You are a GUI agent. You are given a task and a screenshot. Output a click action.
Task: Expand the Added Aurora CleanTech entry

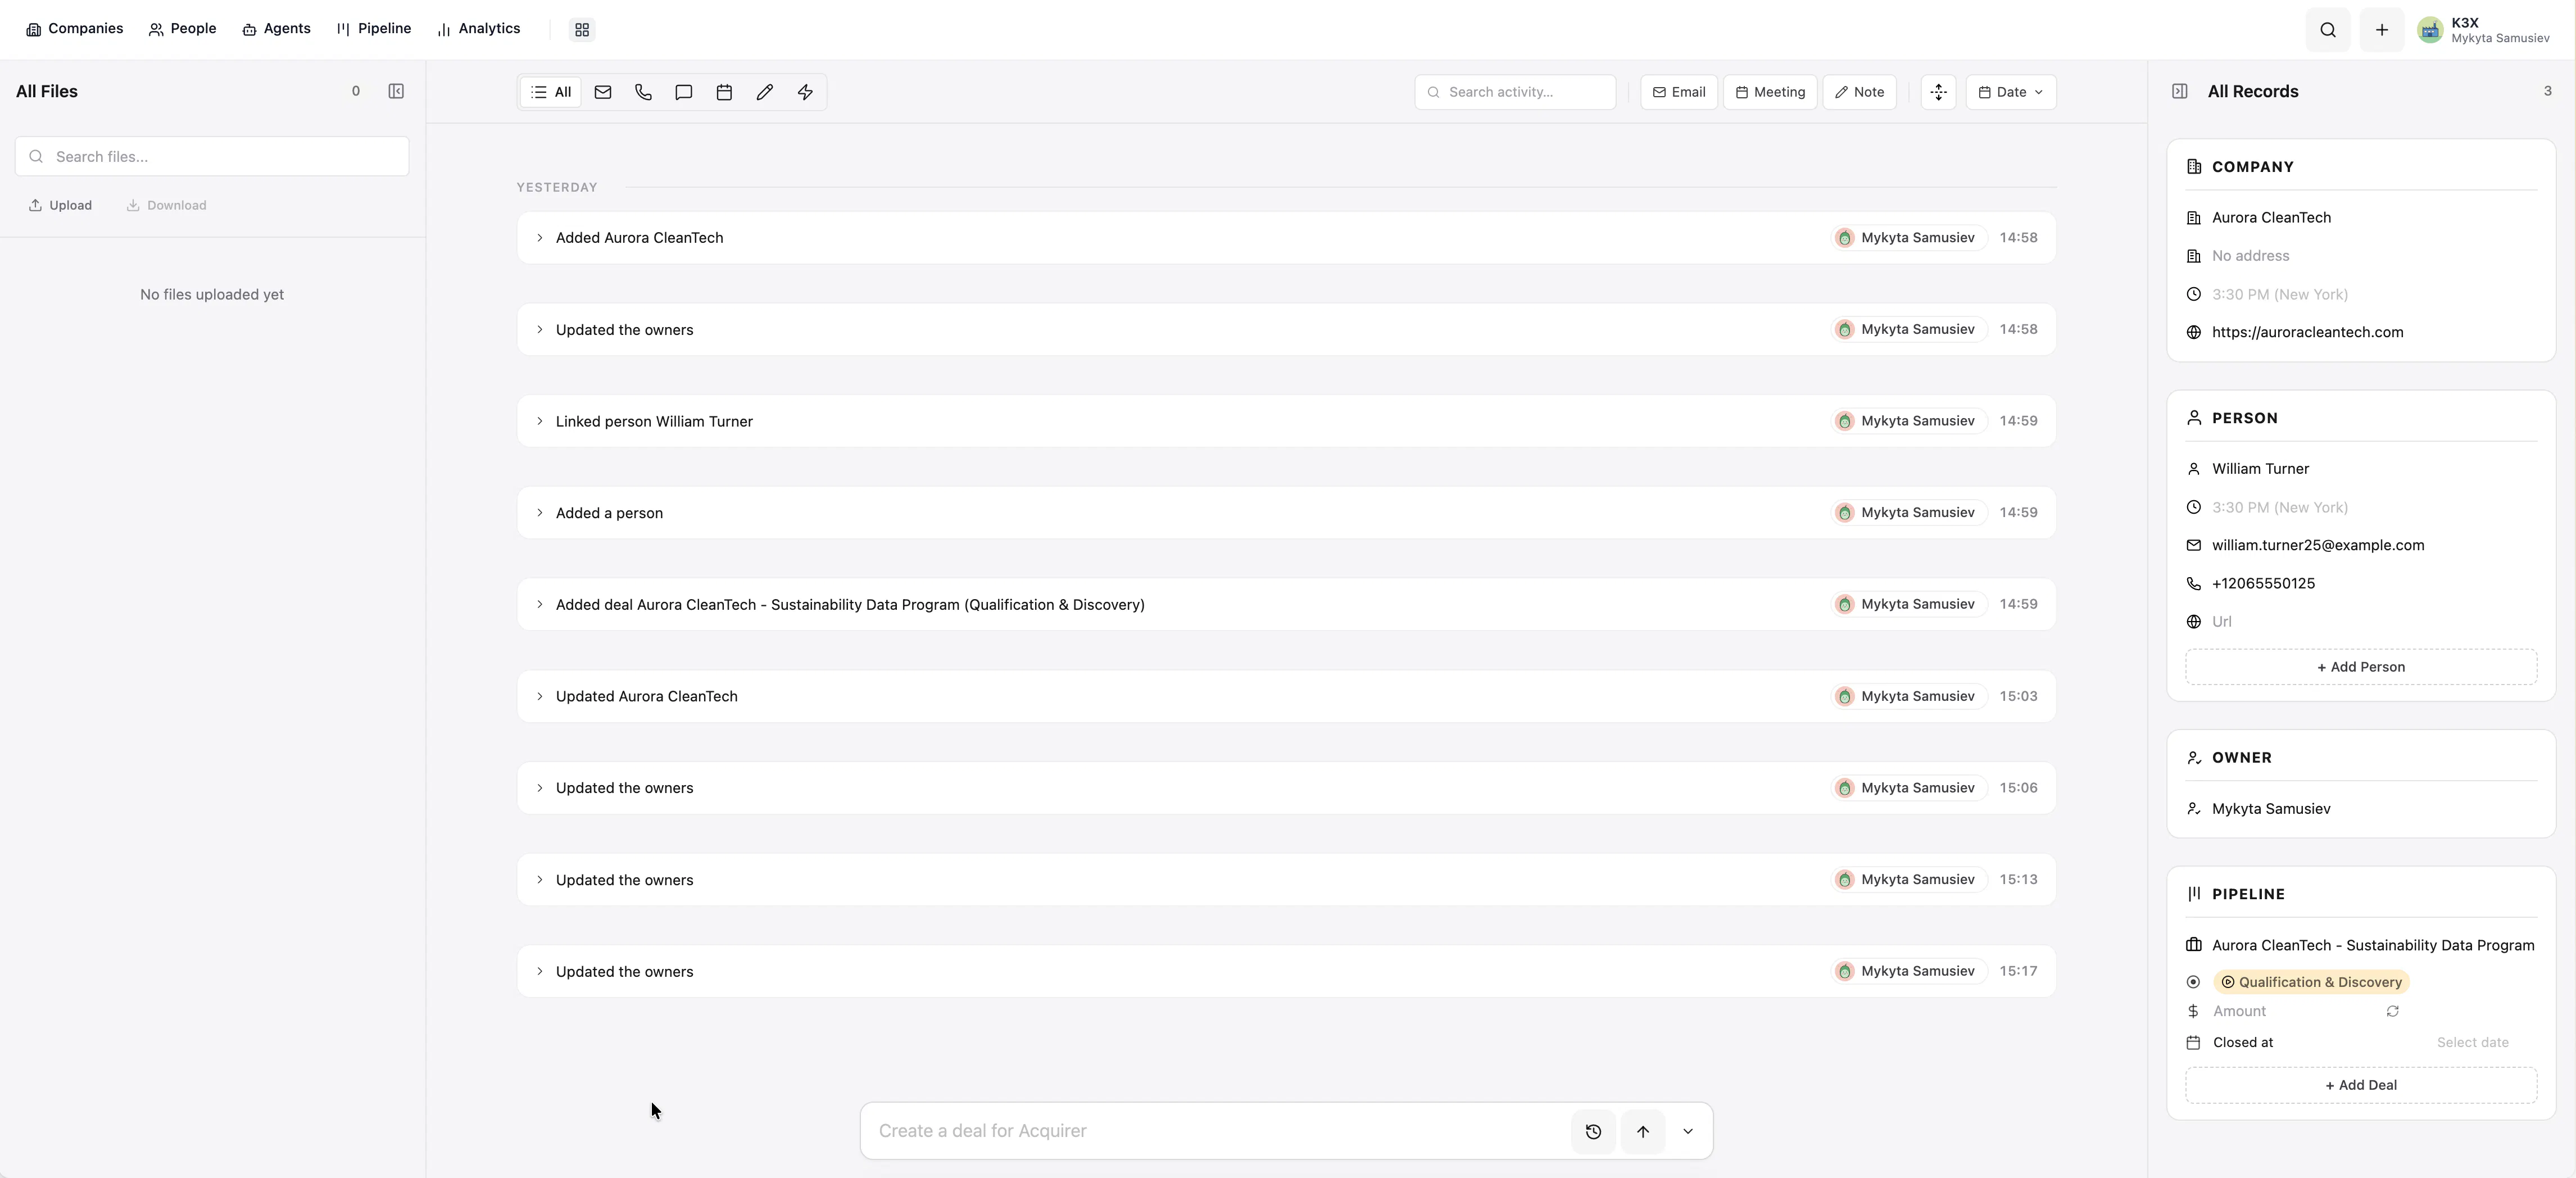(x=539, y=237)
